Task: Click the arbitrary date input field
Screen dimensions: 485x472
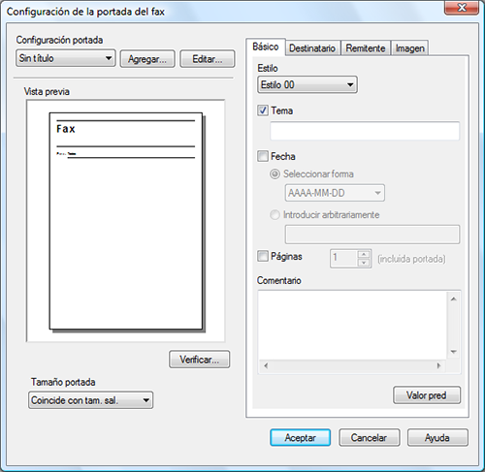Action: click(372, 235)
